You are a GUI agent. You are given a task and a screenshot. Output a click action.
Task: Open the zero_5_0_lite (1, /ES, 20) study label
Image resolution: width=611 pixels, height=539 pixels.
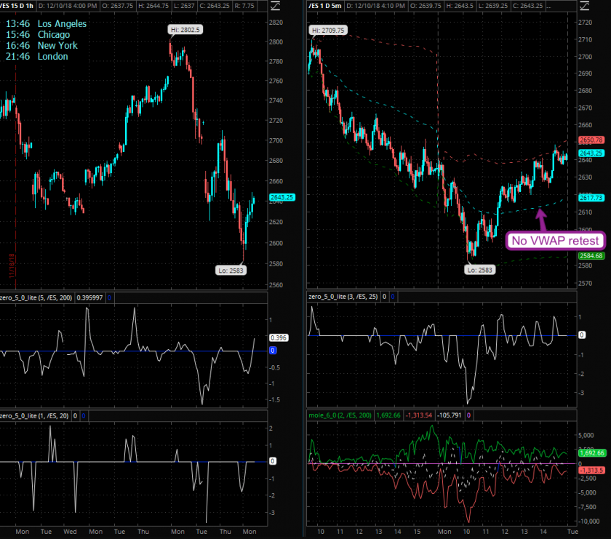41,415
